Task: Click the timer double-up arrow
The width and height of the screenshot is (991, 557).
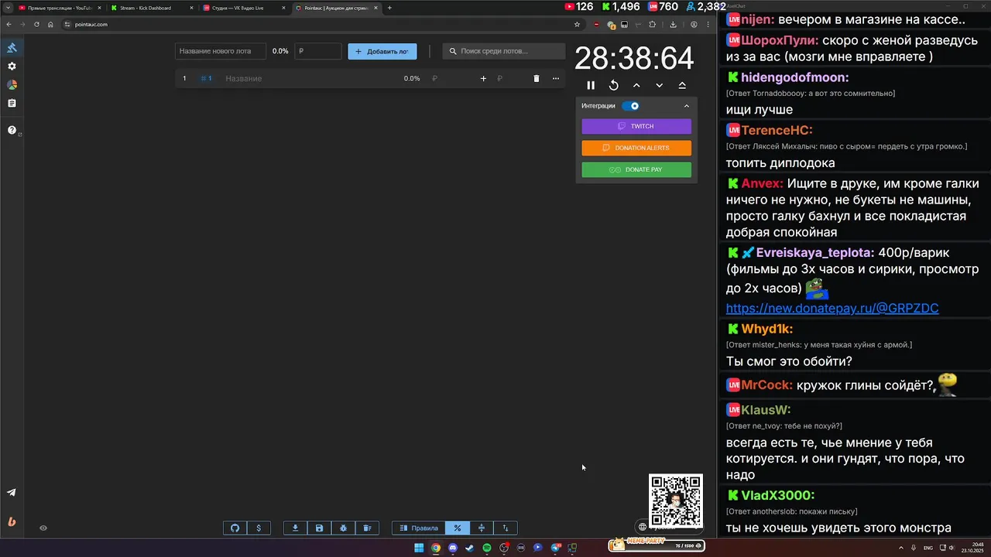Action: (682, 85)
